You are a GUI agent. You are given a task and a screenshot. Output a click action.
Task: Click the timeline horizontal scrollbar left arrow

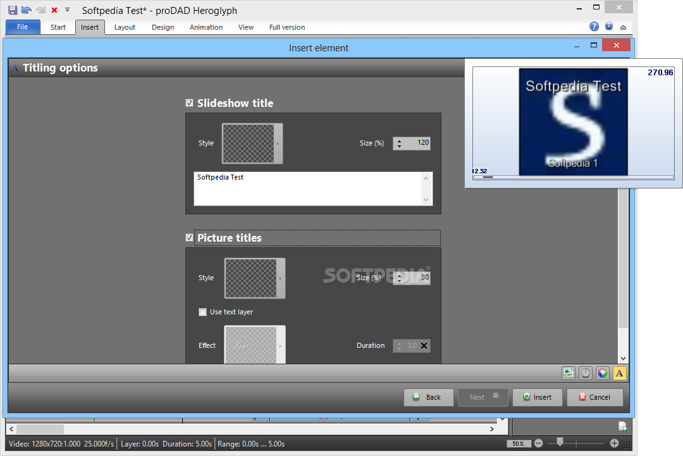[12, 429]
